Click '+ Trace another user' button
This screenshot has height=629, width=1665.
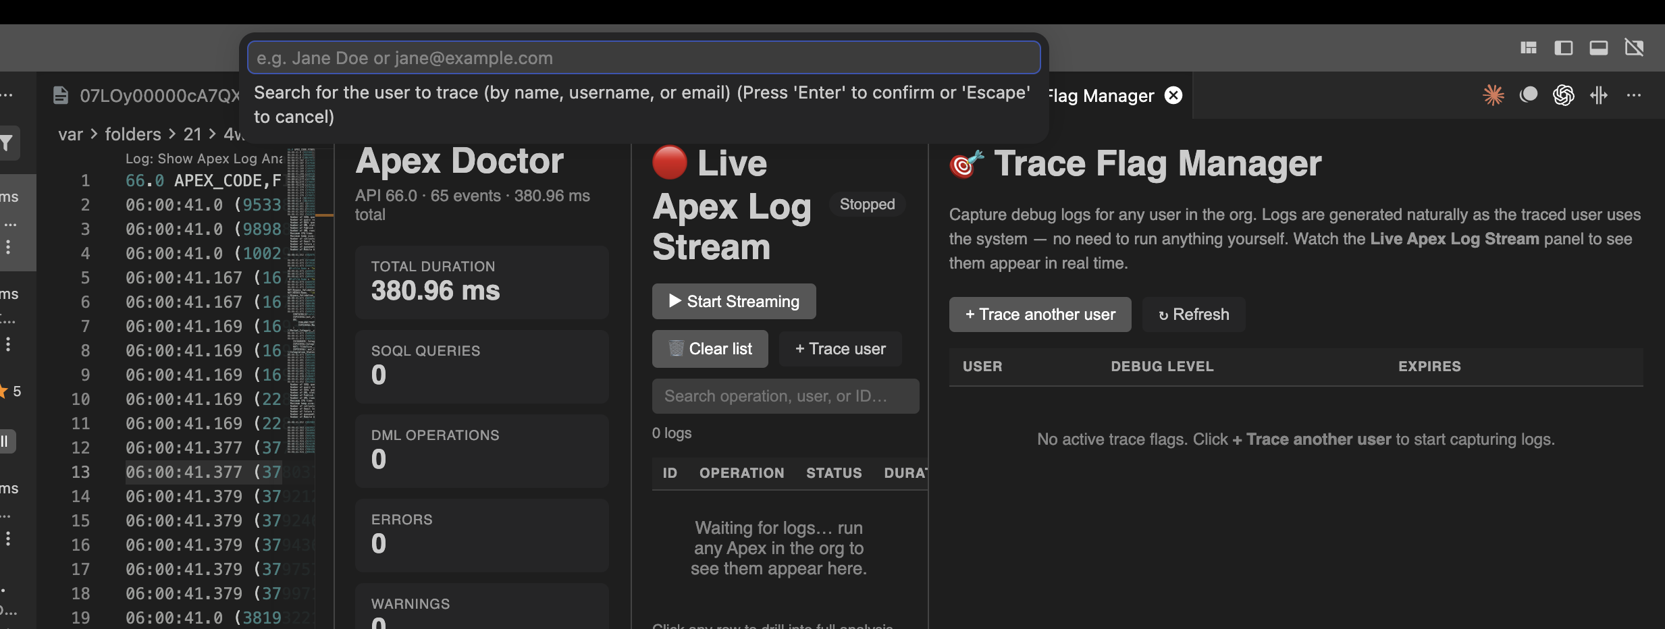pyautogui.click(x=1040, y=314)
